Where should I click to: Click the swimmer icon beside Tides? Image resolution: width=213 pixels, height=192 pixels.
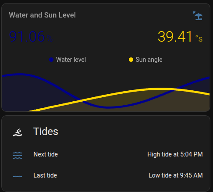coord(18,132)
